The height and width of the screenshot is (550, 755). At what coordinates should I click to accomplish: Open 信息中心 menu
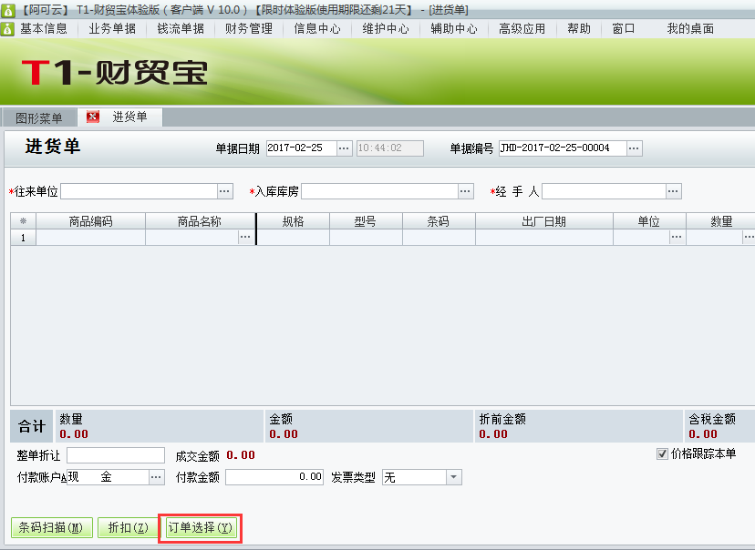tap(317, 29)
